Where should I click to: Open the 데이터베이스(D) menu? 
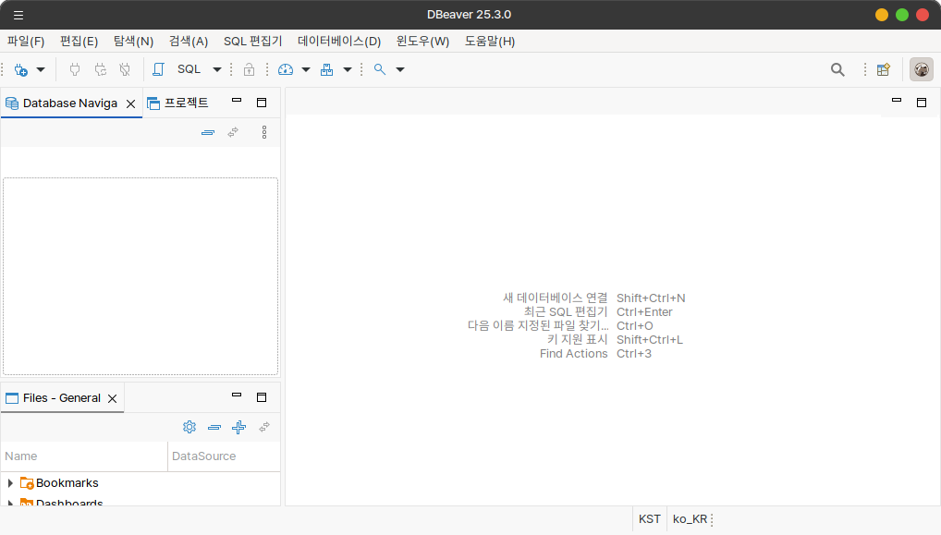coord(339,42)
